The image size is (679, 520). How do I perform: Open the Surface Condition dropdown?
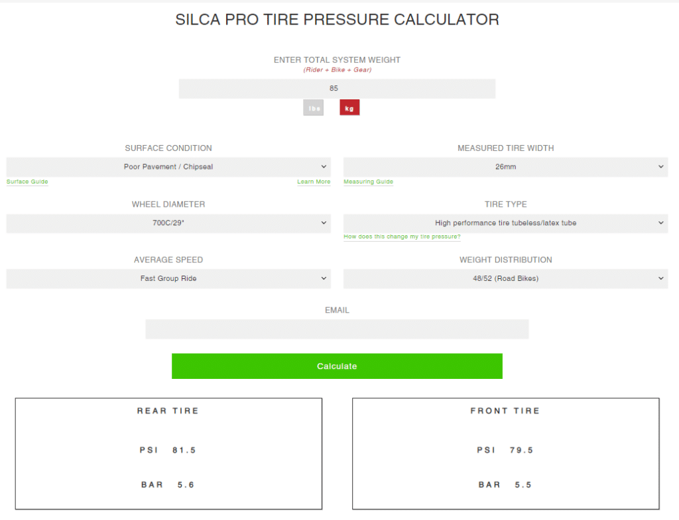(168, 166)
